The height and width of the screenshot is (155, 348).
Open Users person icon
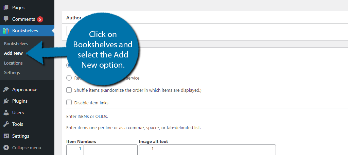point(6,113)
